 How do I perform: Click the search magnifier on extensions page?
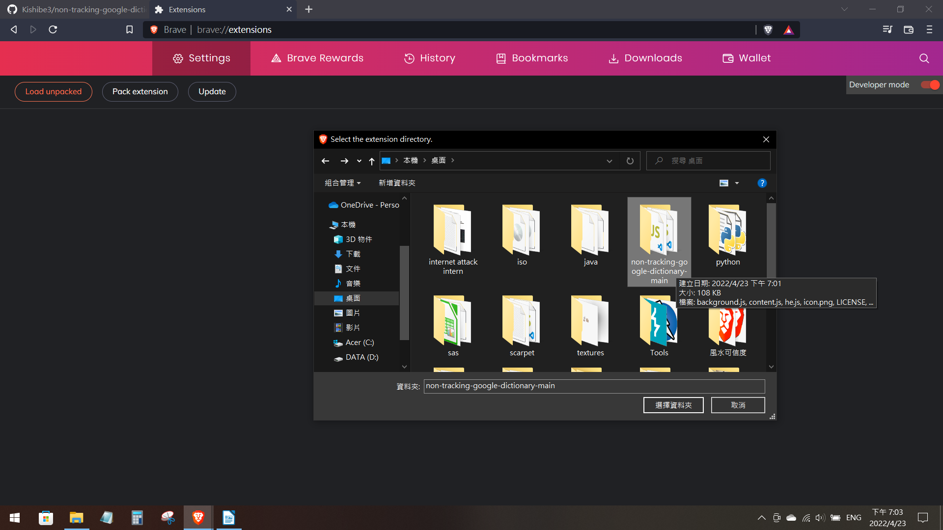click(x=924, y=58)
